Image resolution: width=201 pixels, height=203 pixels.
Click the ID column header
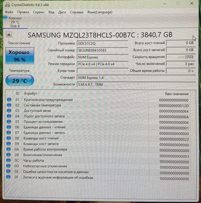18,93
